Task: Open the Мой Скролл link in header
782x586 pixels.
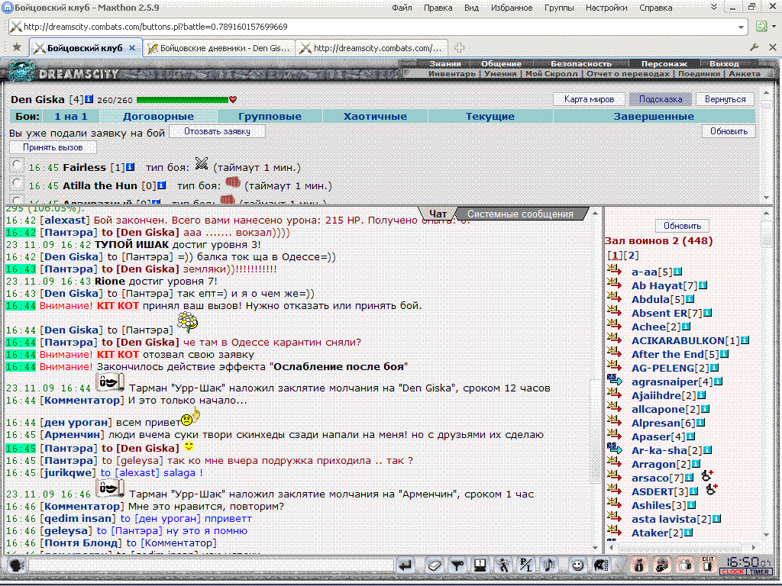Action: pos(551,74)
